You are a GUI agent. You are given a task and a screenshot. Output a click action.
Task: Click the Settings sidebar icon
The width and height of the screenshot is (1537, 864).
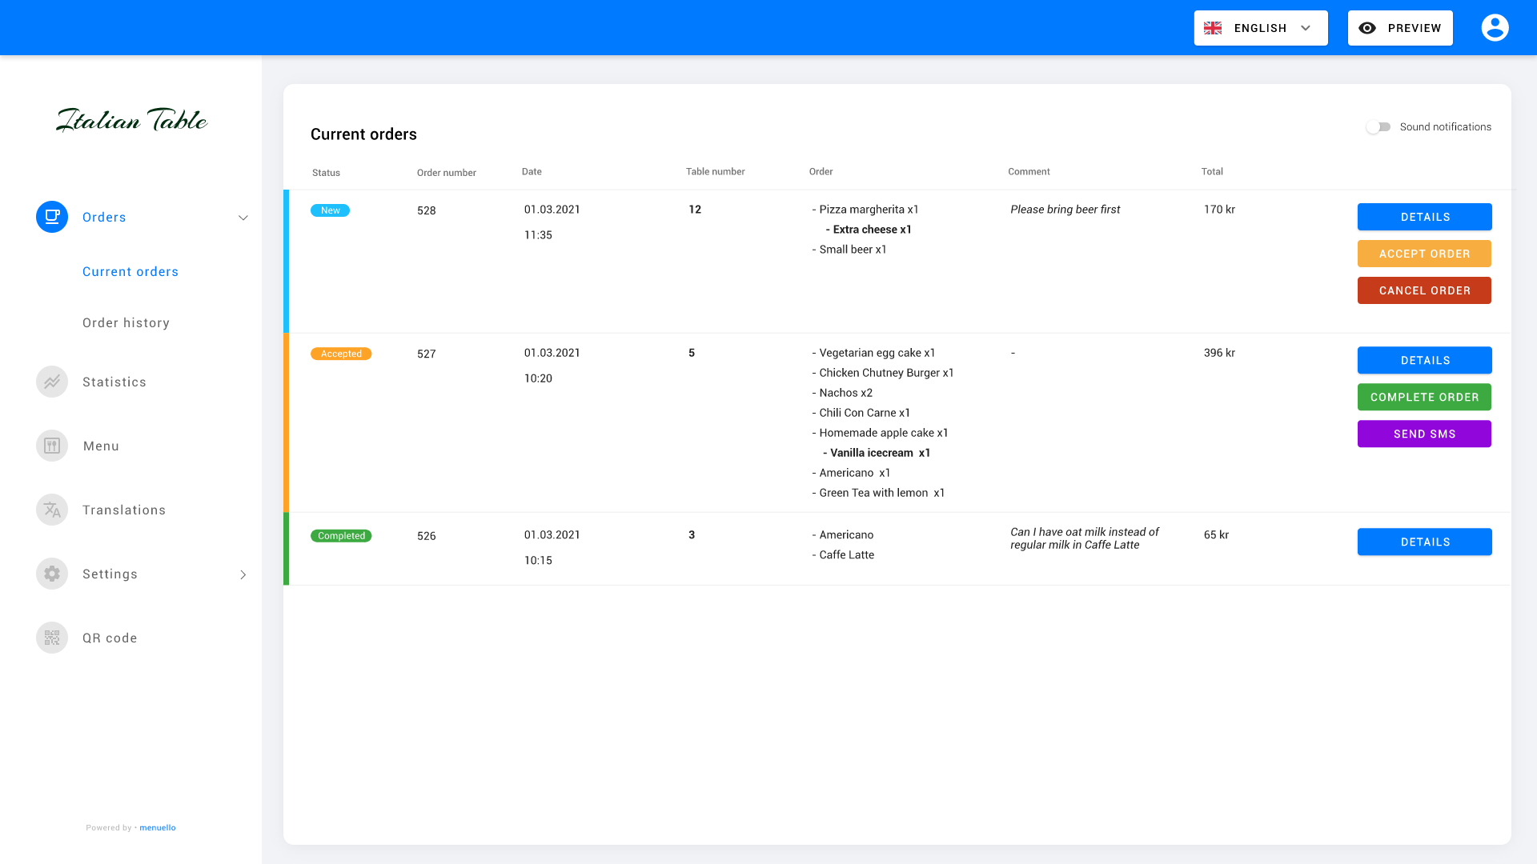click(52, 574)
